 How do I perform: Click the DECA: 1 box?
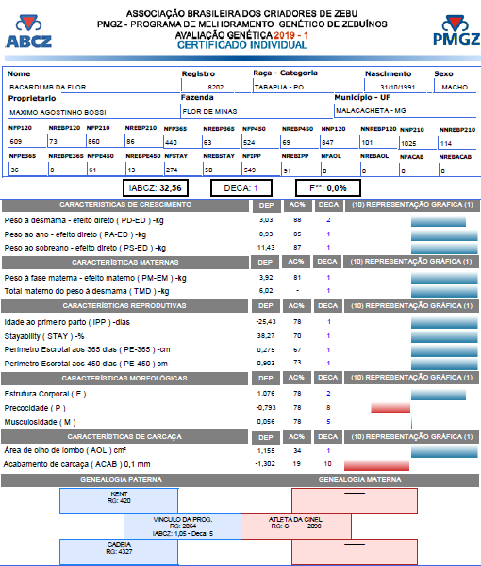point(241,187)
